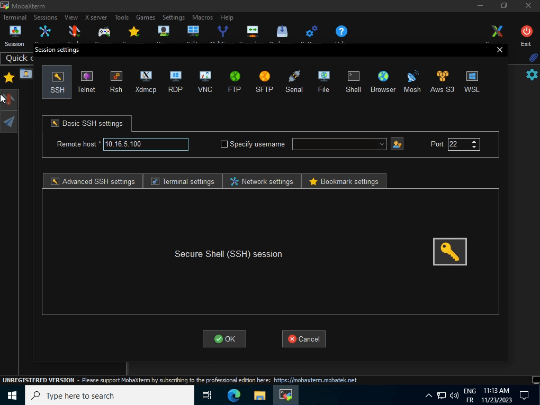Screen dimensions: 540x405
Task: Click the golden key SSH image
Action: click(x=450, y=252)
